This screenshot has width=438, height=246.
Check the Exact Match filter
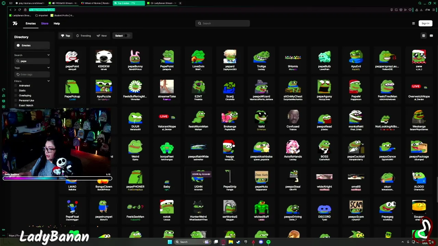[x=16, y=106]
